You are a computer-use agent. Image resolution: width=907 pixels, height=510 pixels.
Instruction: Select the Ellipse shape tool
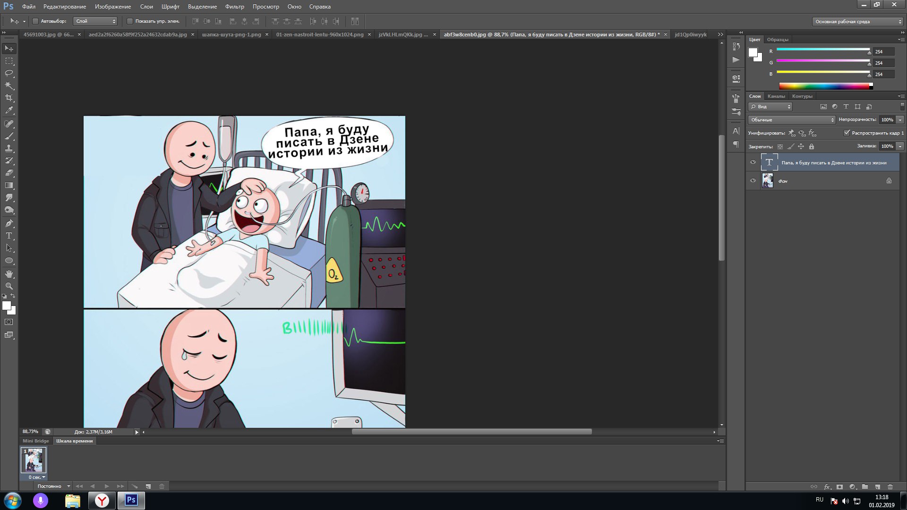tap(9, 260)
